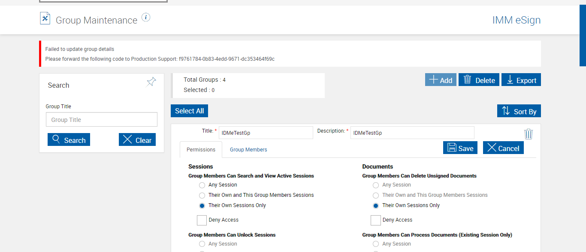This screenshot has width=586, height=252.
Task: Open the Sort By options
Action: 519,111
